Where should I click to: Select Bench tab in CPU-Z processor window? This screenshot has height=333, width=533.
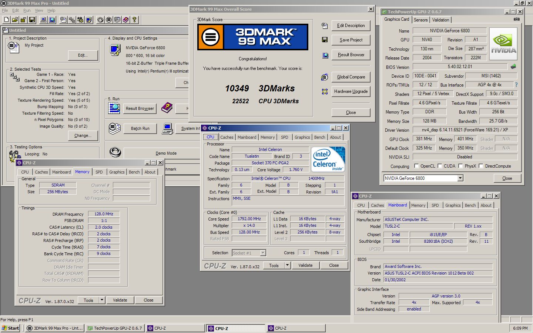point(319,137)
